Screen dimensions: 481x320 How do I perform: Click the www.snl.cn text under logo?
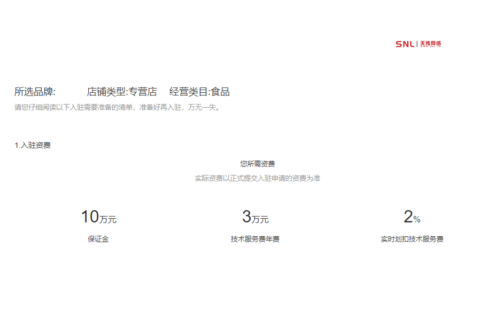point(430,47)
